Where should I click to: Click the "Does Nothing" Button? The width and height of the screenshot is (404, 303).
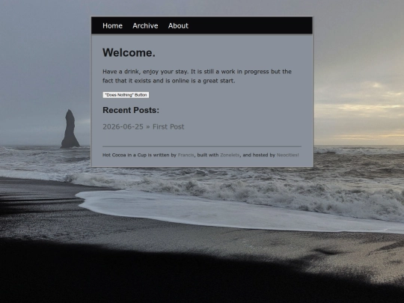(126, 95)
